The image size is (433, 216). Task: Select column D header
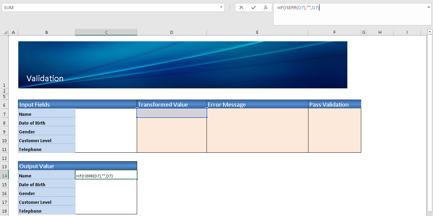coord(172,32)
